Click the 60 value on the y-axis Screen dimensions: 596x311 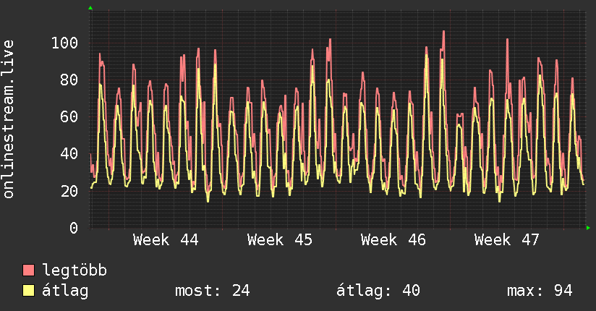pos(69,116)
